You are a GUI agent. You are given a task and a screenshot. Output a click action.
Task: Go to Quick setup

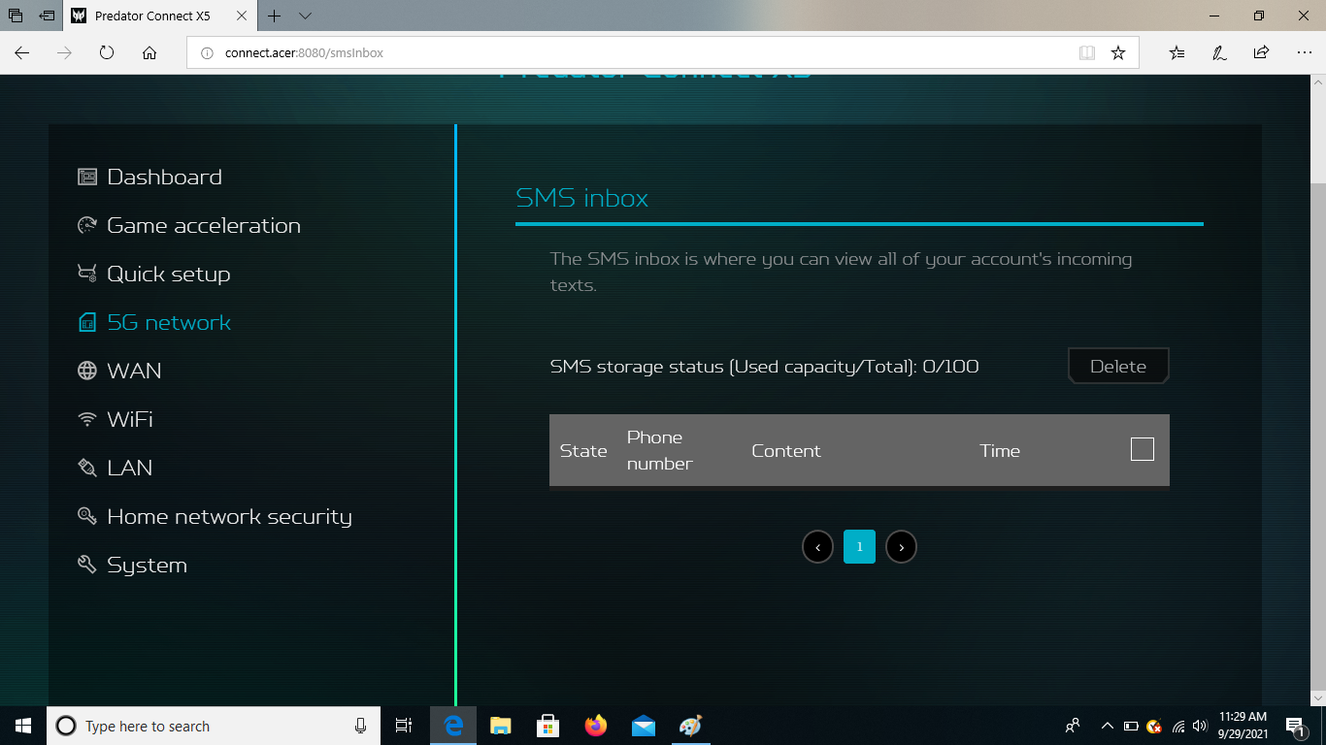tap(168, 274)
